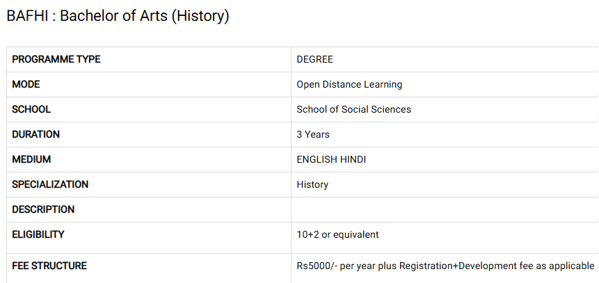Click the Open Distance Learning text

[x=349, y=84]
